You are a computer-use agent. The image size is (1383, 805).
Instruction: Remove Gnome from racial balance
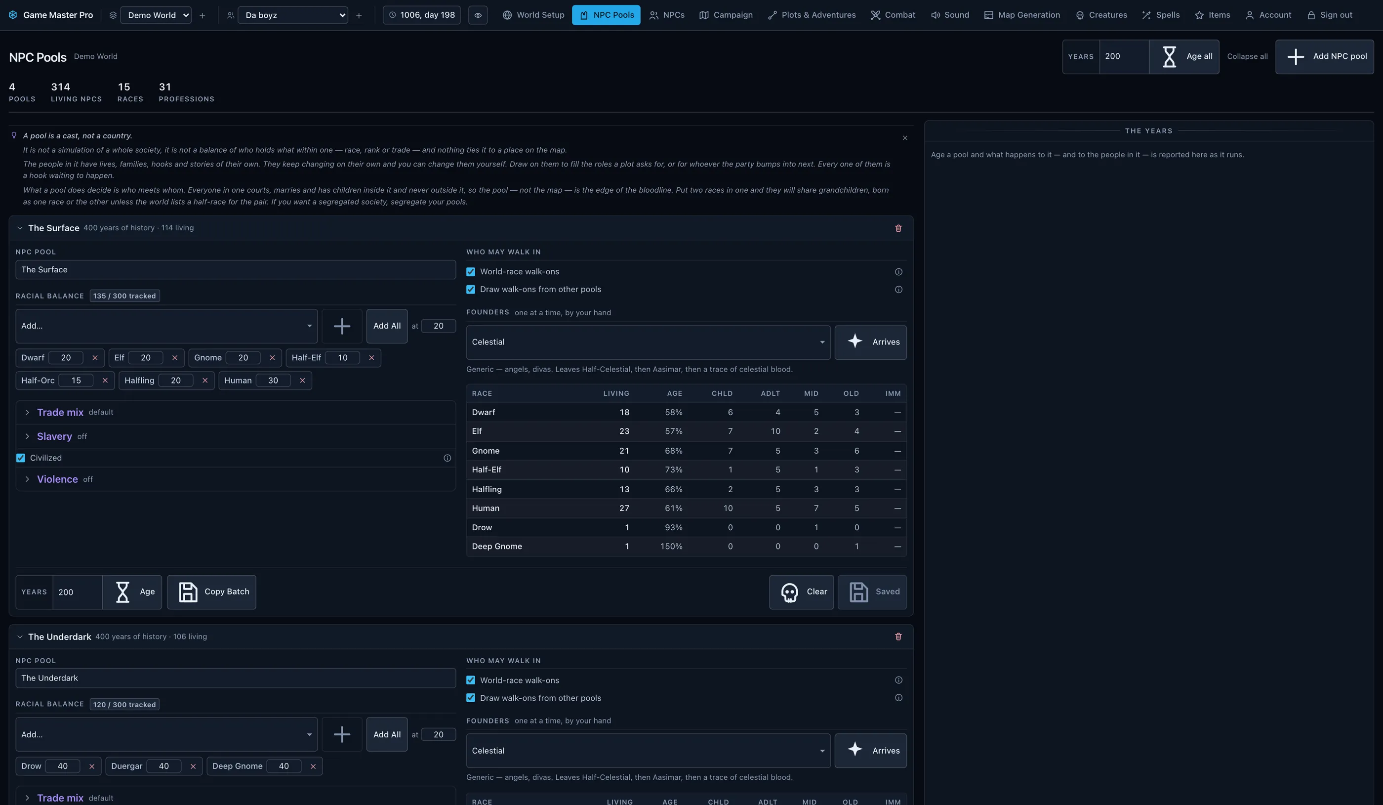pyautogui.click(x=272, y=357)
